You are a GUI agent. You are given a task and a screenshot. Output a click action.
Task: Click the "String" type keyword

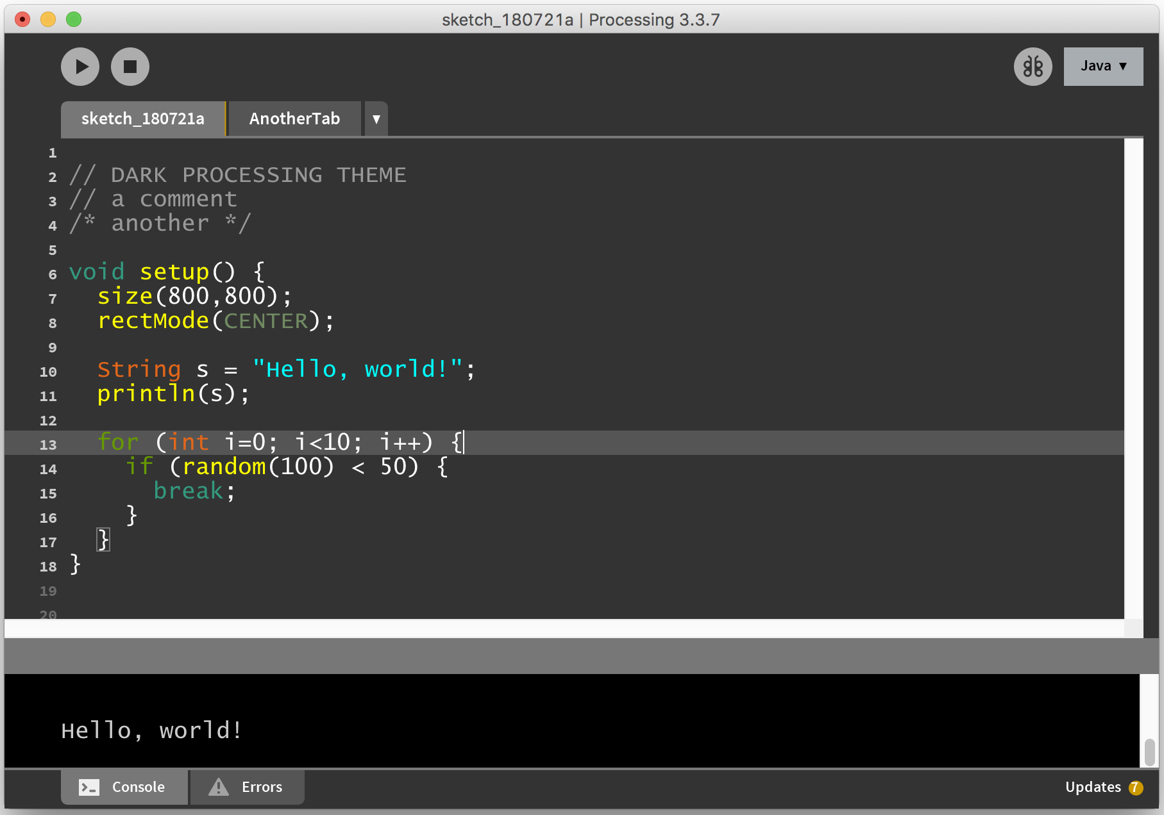(x=139, y=369)
